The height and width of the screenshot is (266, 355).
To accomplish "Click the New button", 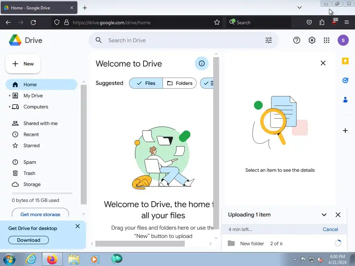I will click(x=23, y=64).
